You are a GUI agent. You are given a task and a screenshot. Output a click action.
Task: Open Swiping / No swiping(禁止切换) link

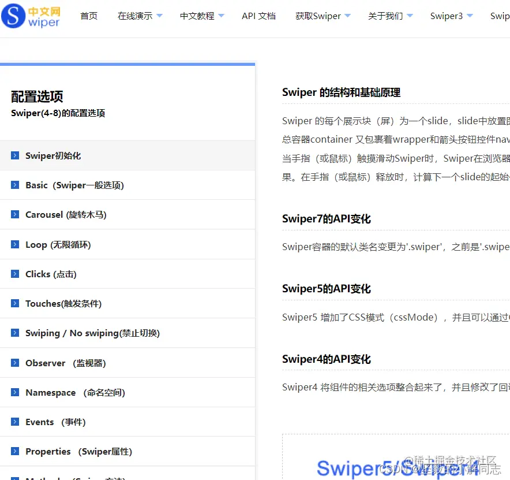click(93, 333)
